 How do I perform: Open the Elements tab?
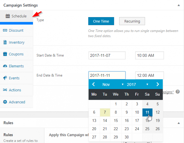[x=16, y=66]
